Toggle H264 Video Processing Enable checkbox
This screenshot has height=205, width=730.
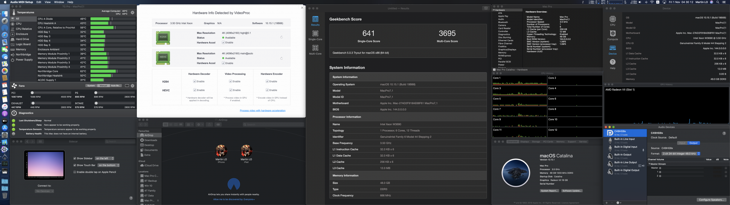230,82
